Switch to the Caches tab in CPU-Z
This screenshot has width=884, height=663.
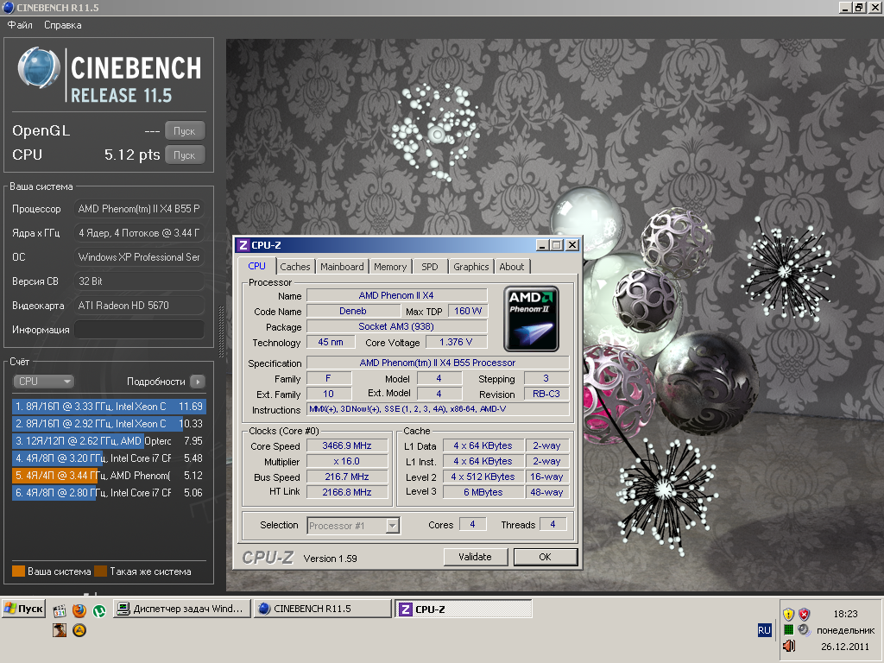295,267
